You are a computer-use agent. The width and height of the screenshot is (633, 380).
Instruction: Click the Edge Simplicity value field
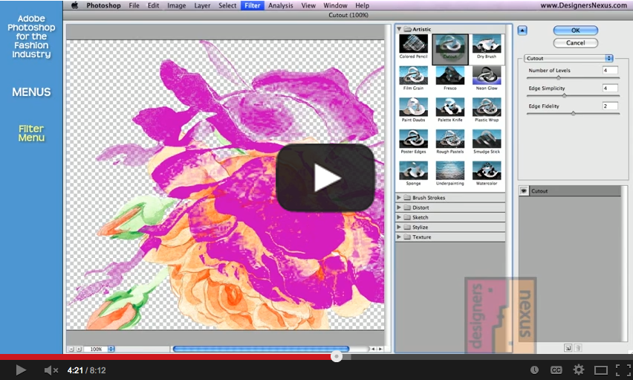pos(610,88)
